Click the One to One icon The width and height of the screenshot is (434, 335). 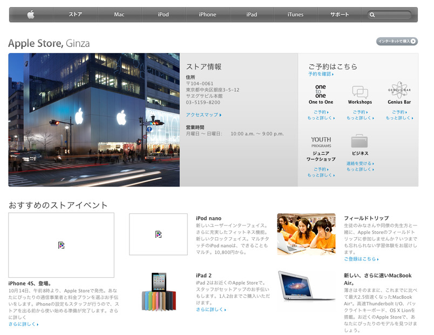point(321,91)
